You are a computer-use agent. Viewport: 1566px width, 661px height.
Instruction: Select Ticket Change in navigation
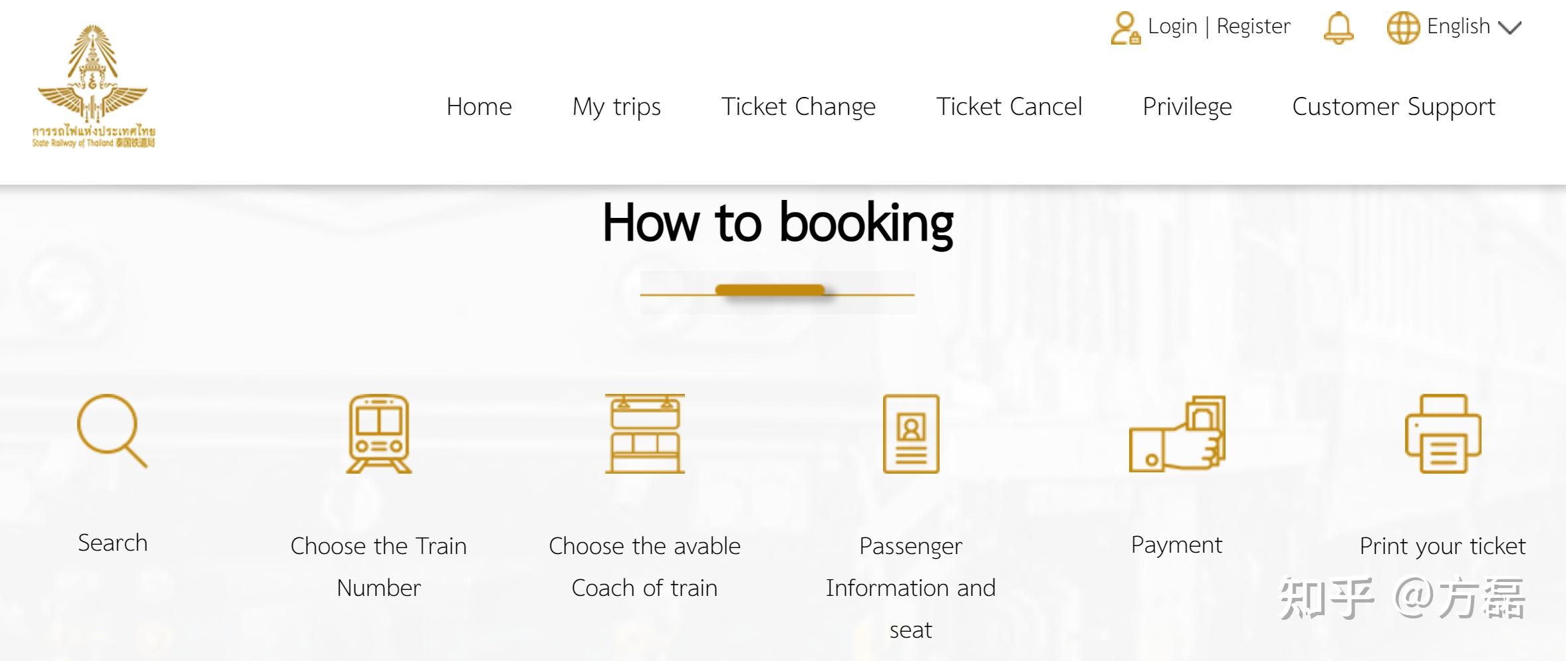click(798, 106)
